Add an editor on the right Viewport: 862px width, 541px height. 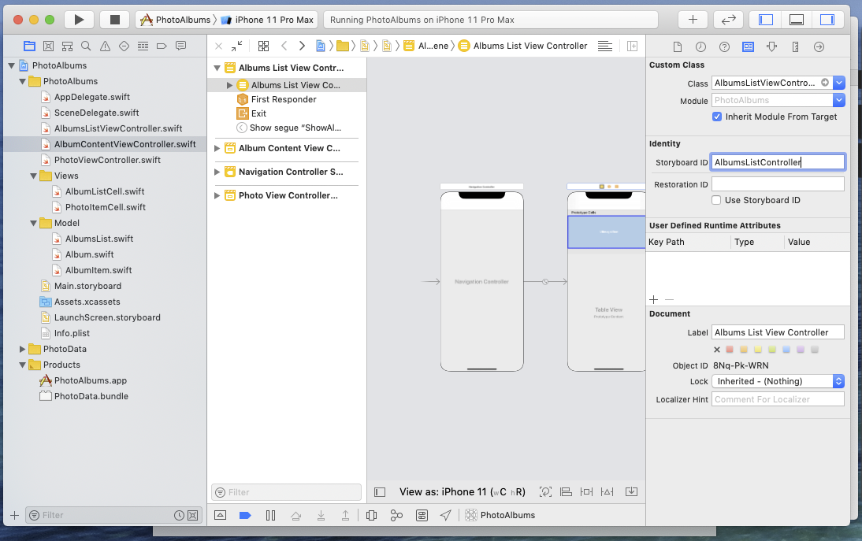[632, 46]
